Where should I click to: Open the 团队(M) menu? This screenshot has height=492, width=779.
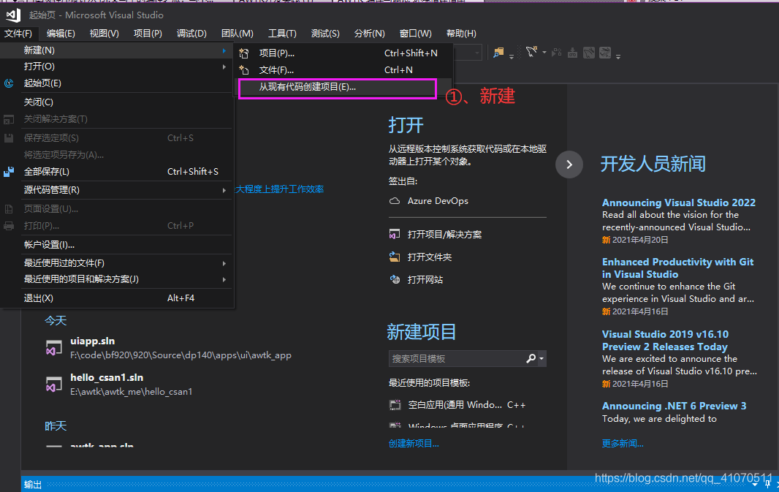click(237, 34)
